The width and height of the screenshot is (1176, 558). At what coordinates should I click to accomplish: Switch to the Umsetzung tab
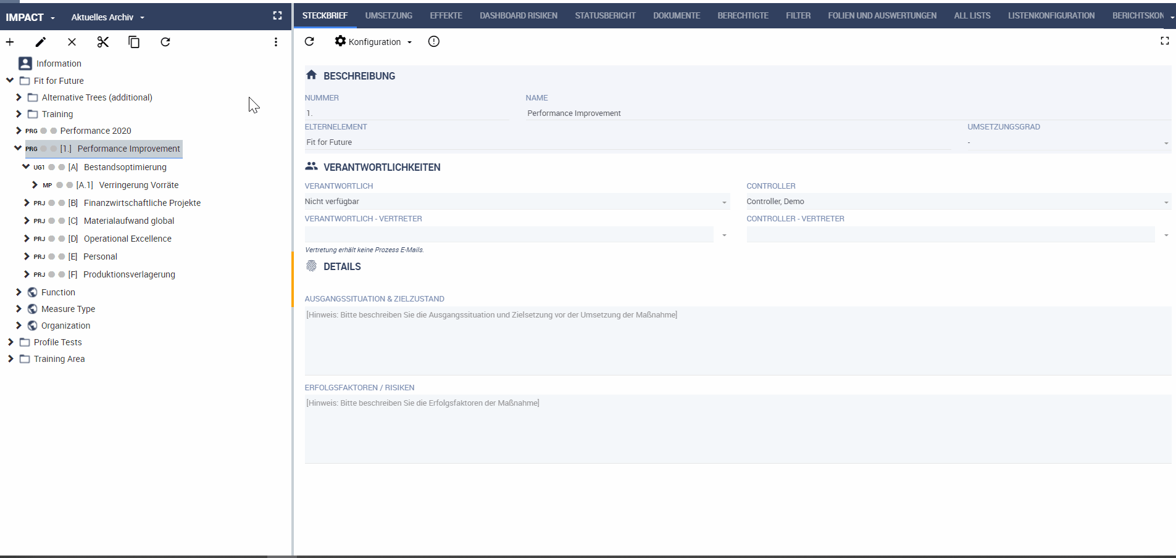coord(388,15)
